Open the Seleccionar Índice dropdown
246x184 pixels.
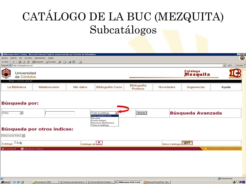tap(13, 136)
